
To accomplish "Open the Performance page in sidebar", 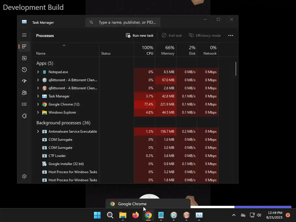I will tap(24, 58).
